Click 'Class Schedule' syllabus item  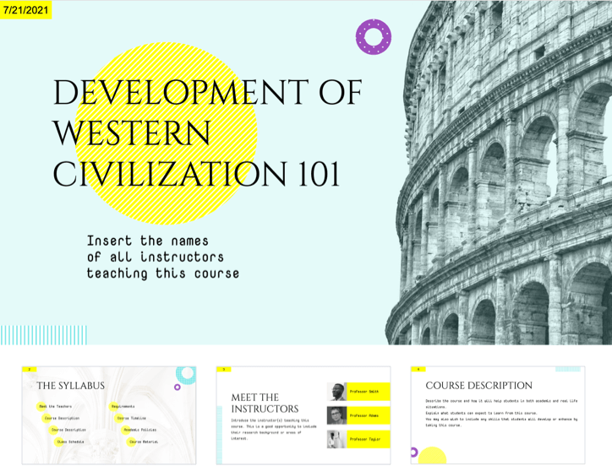(70, 442)
